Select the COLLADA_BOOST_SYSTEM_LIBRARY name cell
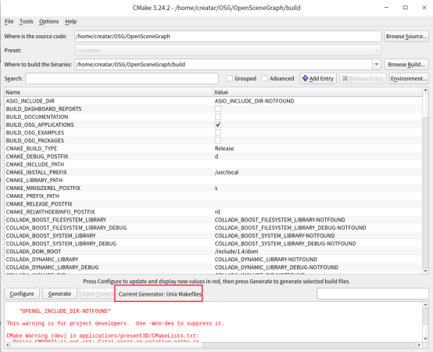This screenshot has height=352, width=433. (51, 235)
